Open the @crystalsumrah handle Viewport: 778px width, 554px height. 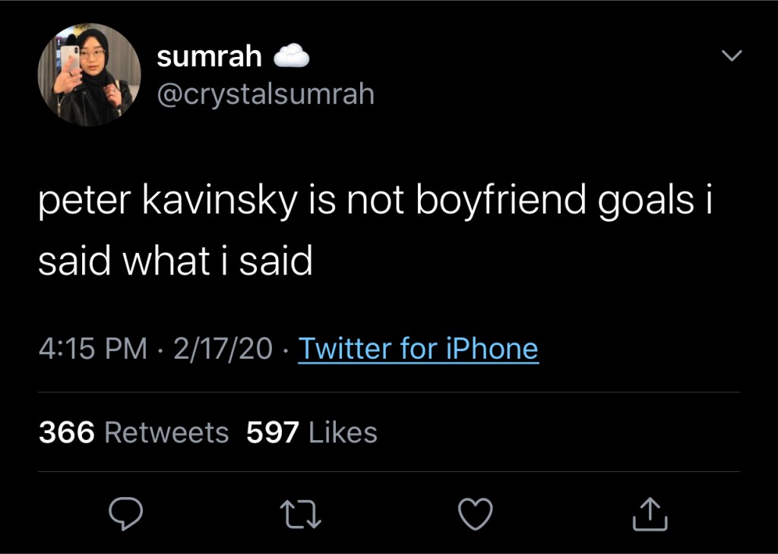pos(265,93)
